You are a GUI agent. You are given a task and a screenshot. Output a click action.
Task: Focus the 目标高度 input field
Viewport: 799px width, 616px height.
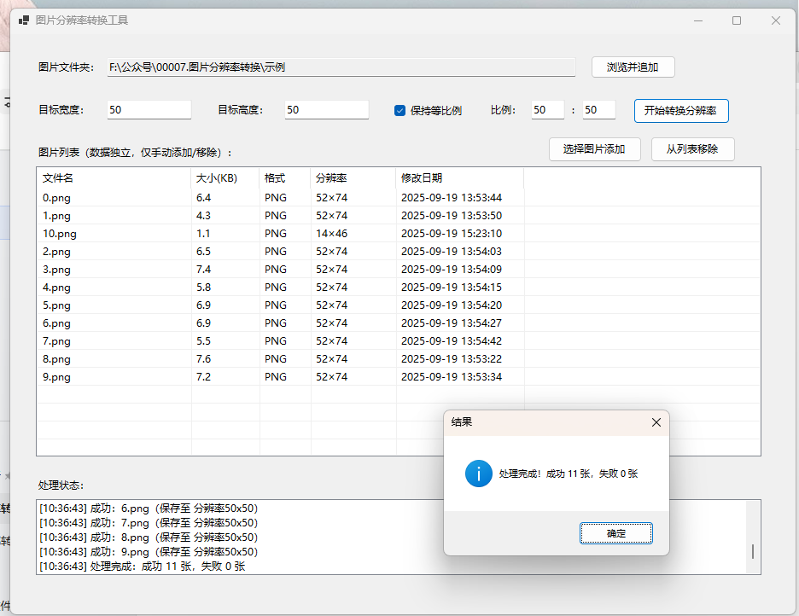click(x=327, y=110)
